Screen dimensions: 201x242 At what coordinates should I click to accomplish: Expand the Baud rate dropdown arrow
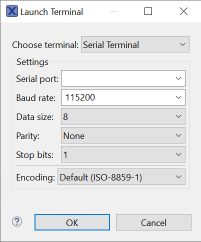coord(178,97)
